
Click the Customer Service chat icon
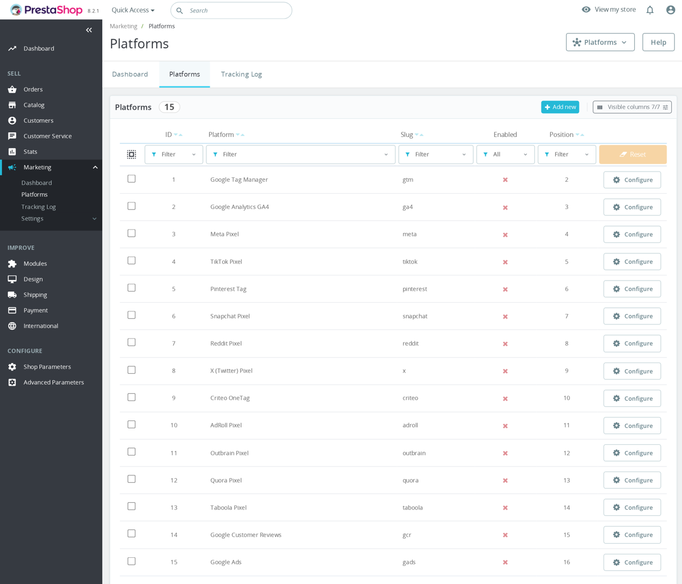(x=12, y=136)
